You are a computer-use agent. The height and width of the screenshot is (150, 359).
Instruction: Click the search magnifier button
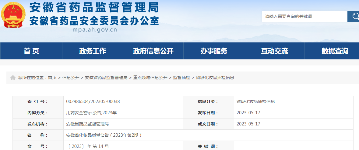pos(353,16)
